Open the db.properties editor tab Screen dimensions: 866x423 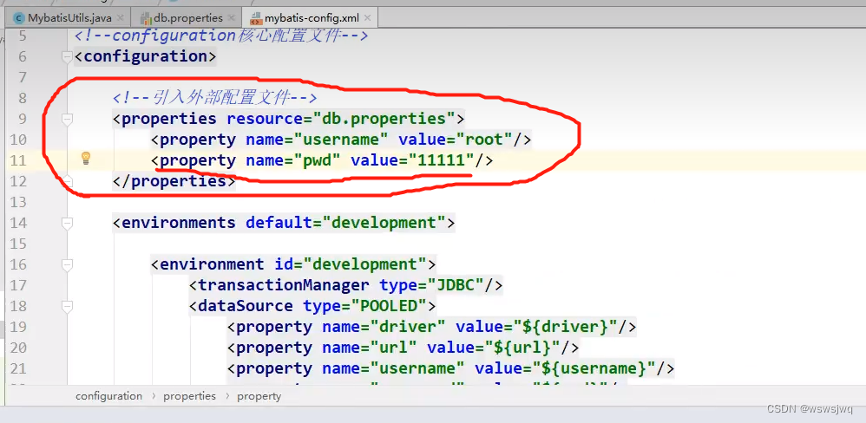click(x=187, y=17)
